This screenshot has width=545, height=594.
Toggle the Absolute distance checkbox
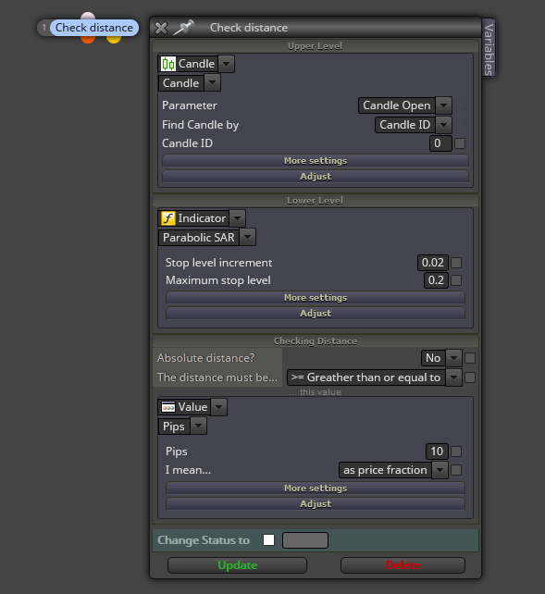pyautogui.click(x=470, y=358)
